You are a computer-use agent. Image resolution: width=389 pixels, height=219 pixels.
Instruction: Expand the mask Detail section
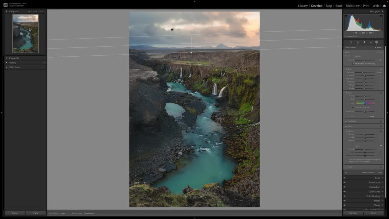346,167
